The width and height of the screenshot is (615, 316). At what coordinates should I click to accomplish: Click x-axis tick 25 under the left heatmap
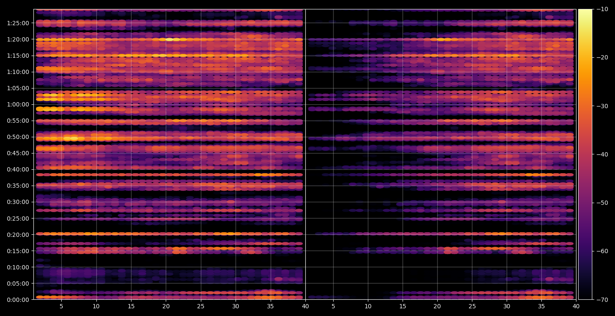[x=201, y=306]
